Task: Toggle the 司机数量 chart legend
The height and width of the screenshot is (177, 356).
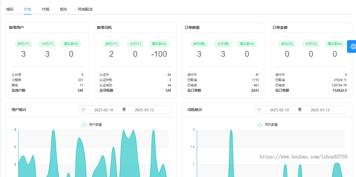Action: [x=267, y=125]
